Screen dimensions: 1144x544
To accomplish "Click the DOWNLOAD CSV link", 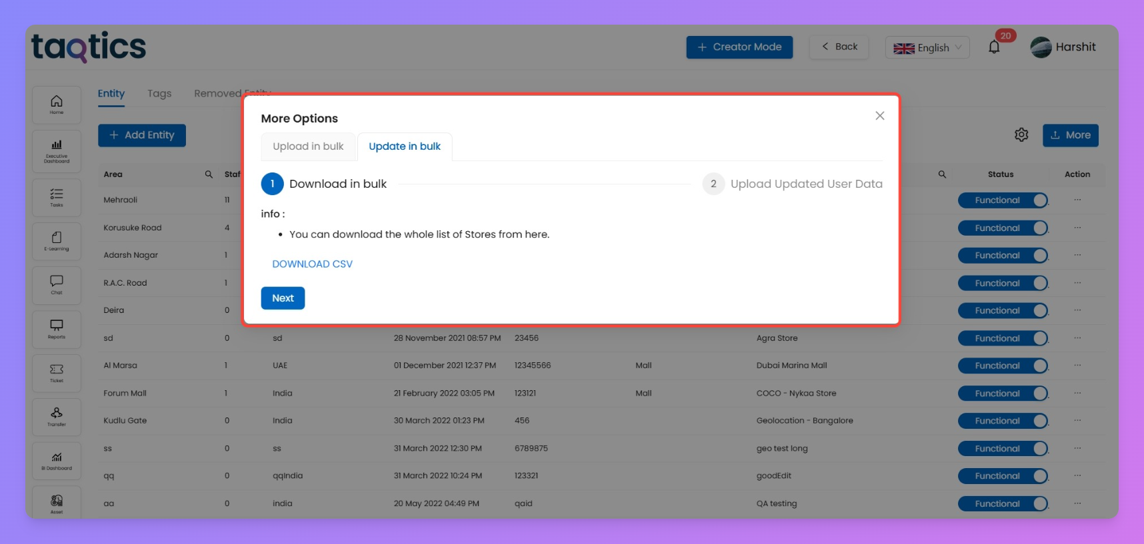I will pos(312,264).
